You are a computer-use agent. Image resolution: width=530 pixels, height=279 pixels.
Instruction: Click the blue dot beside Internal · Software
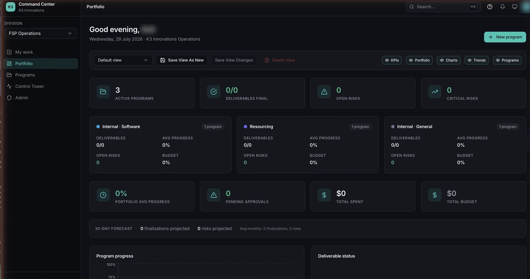tap(98, 126)
